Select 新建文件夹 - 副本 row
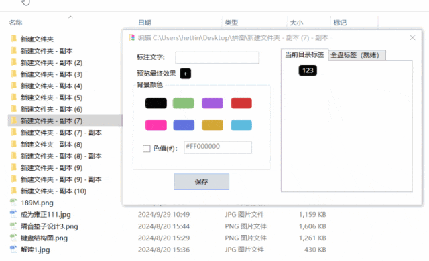The width and height of the screenshot is (429, 261). coord(64,50)
